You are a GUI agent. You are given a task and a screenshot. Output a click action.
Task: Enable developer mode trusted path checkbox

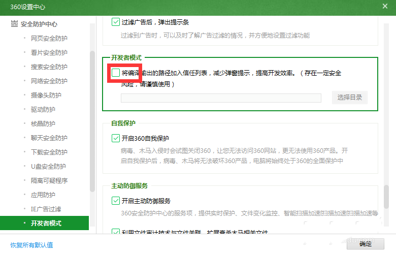pyautogui.click(x=116, y=73)
